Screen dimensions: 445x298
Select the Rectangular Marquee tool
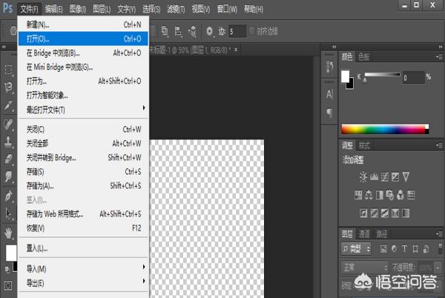click(x=8, y=70)
